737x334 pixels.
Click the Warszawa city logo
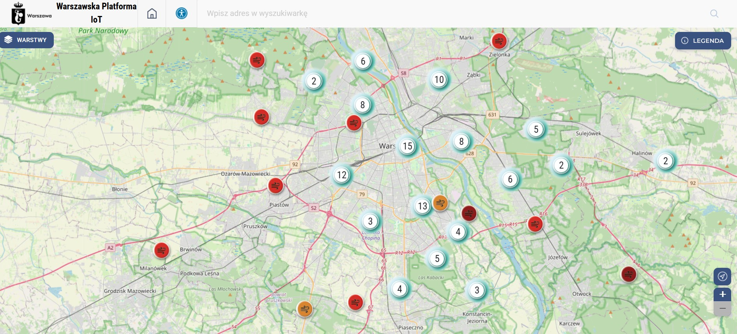(x=31, y=14)
